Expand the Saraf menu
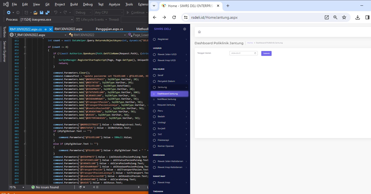The width and height of the screenshot is (371, 194). click(x=169, y=75)
